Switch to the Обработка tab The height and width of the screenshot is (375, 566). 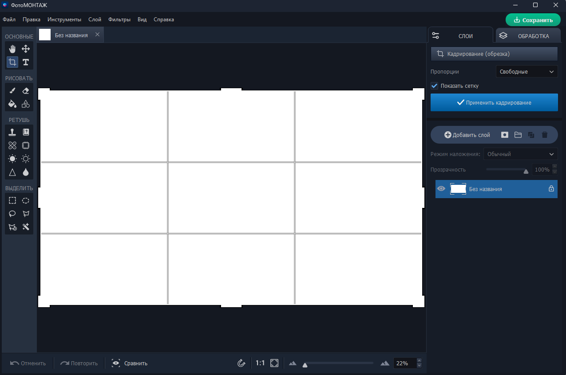click(528, 36)
